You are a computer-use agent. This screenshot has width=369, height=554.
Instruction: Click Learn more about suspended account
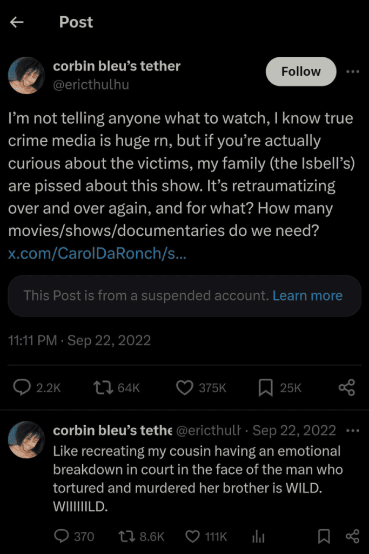(307, 295)
